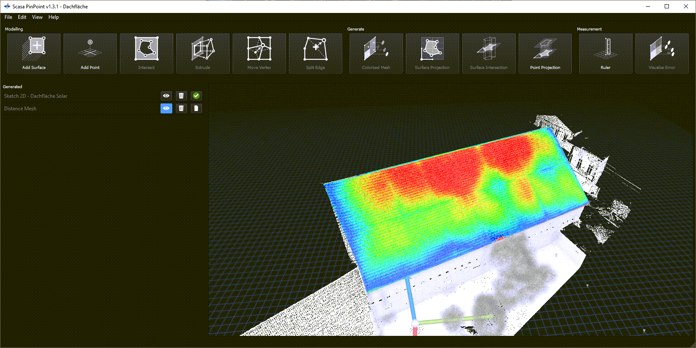Delete the Sketch 2D - Dachfläche Solar entry
696x348 pixels.
[181, 96]
